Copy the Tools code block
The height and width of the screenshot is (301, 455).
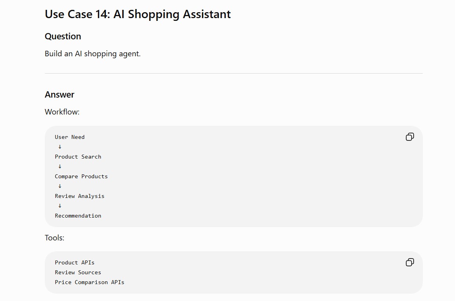(x=410, y=262)
